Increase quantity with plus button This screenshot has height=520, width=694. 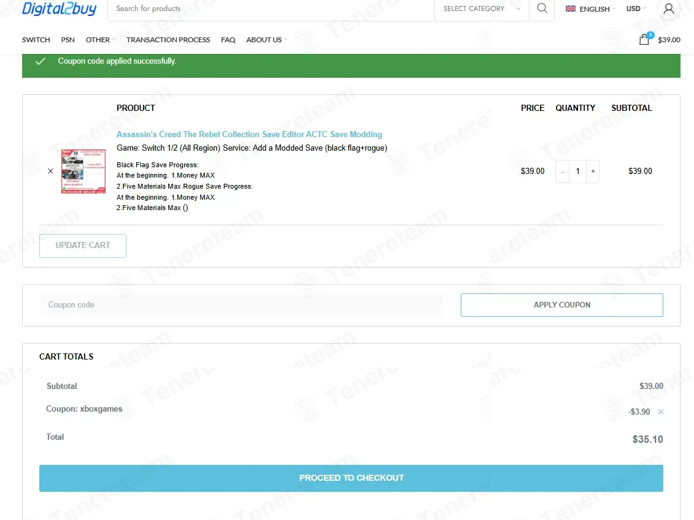pos(593,171)
